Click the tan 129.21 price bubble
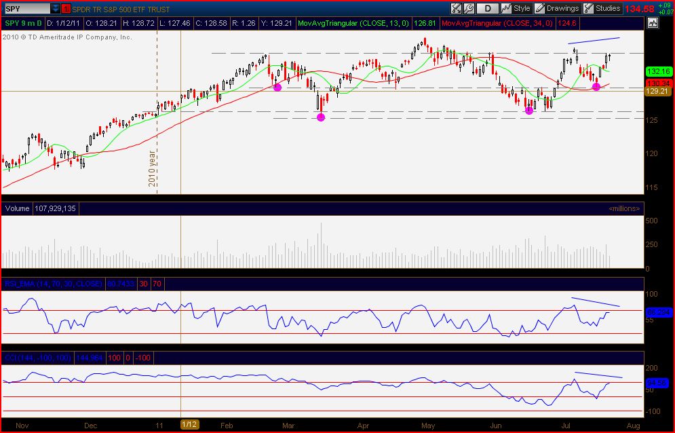Screen dimensions: 675x433 (x=658, y=92)
